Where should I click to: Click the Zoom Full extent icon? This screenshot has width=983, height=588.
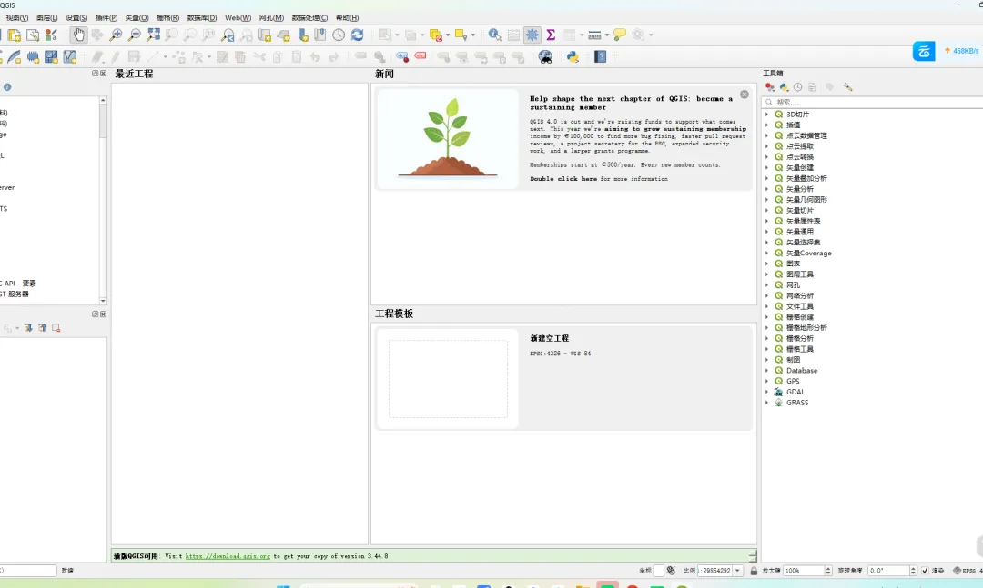(153, 35)
